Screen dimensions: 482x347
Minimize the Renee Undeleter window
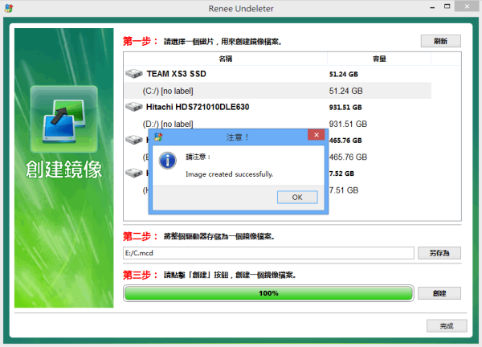click(432, 7)
